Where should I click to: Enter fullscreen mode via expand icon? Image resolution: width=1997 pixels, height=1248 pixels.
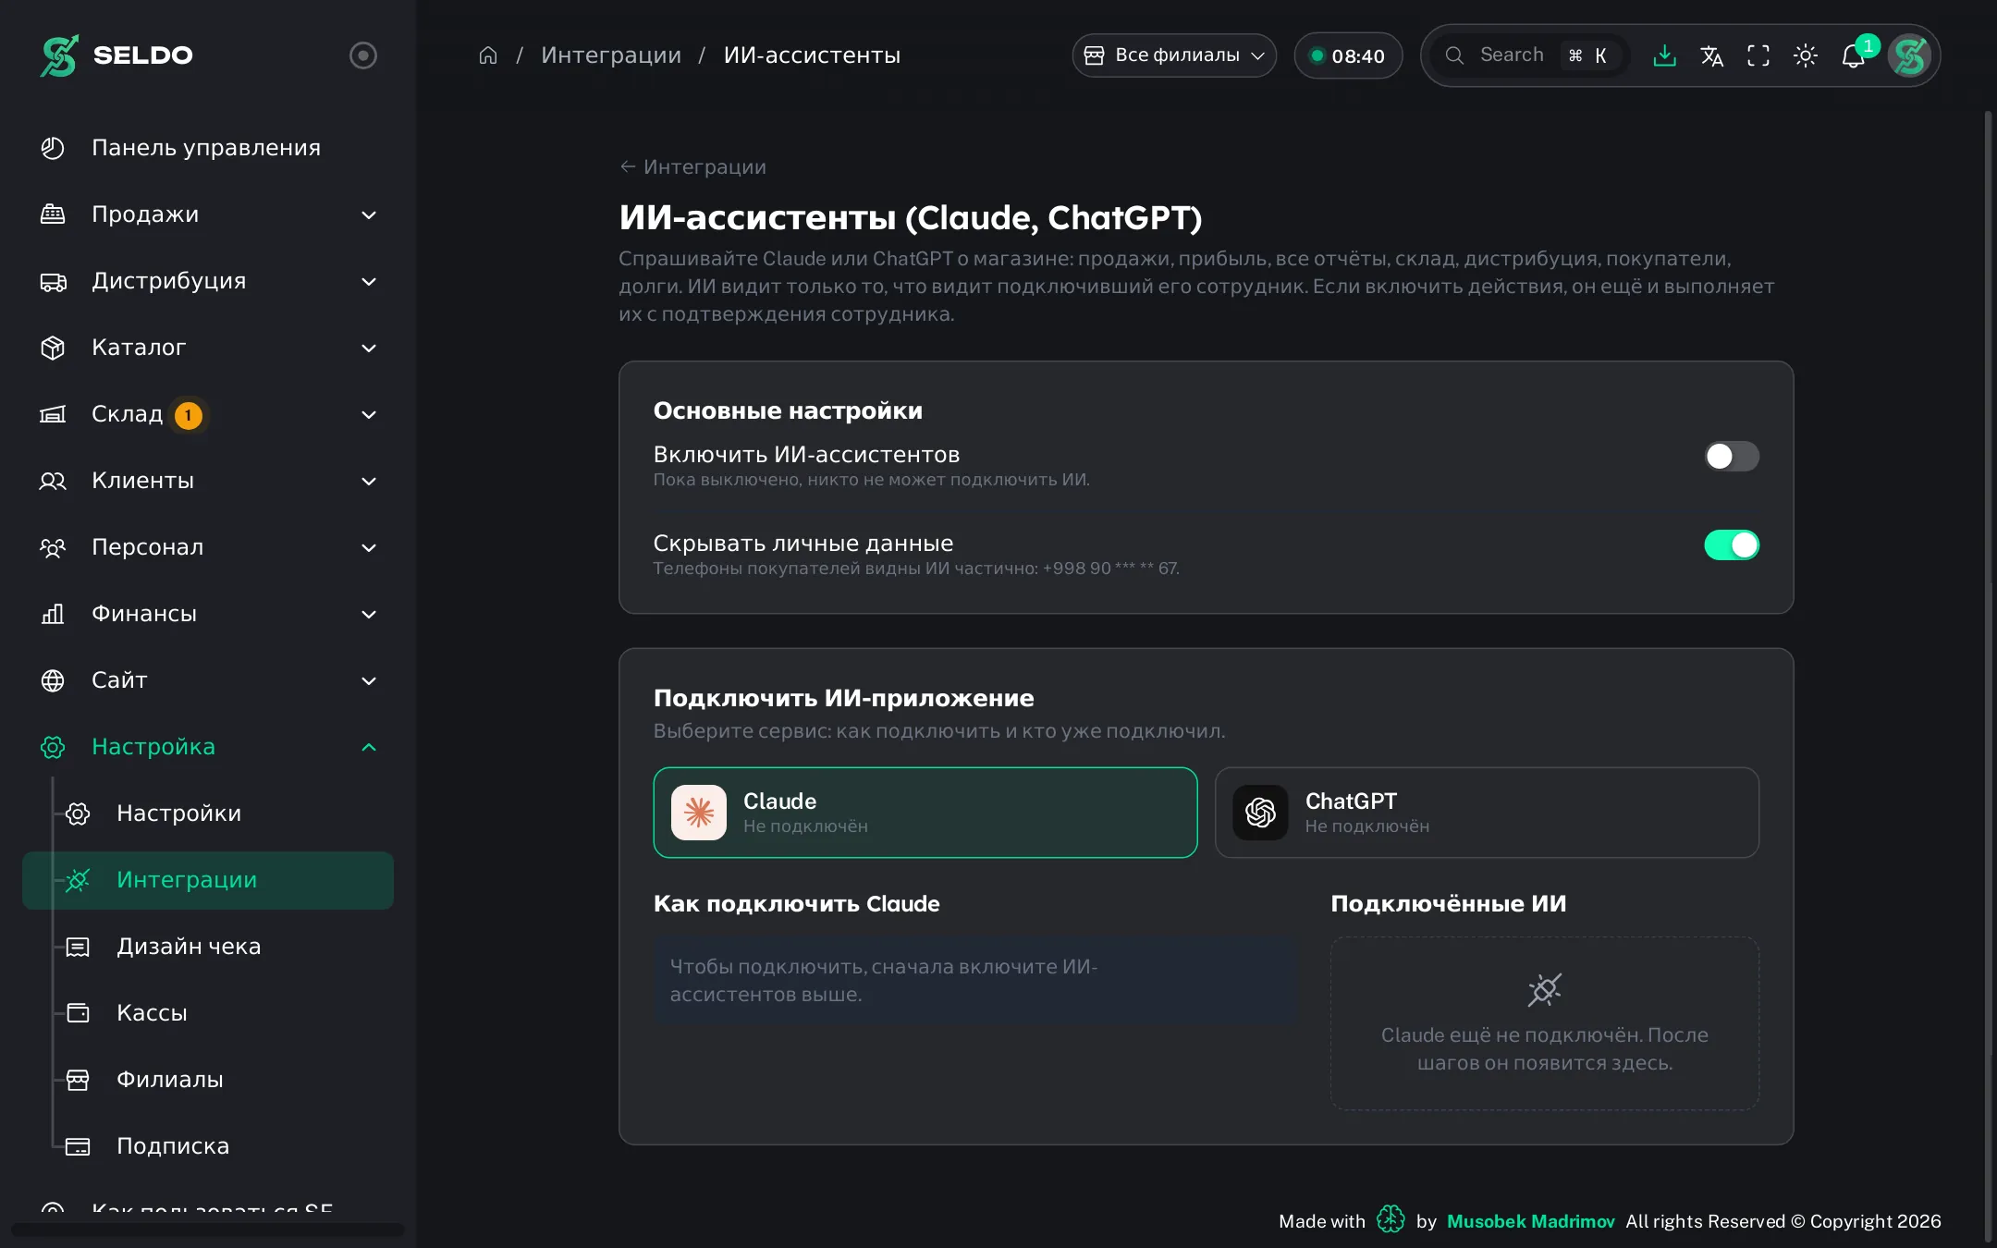1758,55
